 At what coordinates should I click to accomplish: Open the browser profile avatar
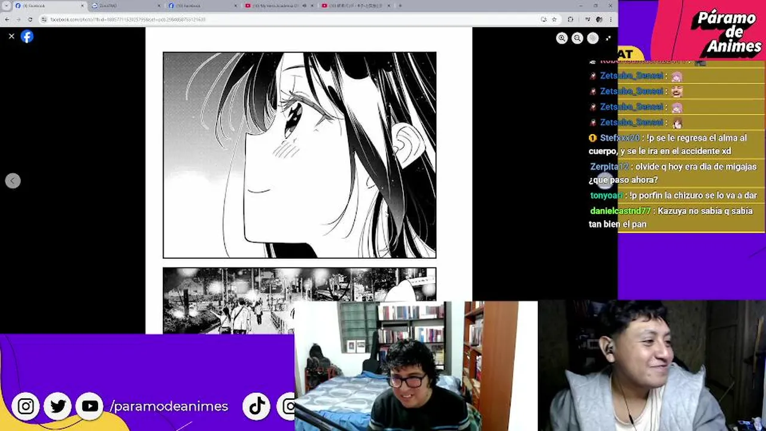click(x=598, y=19)
